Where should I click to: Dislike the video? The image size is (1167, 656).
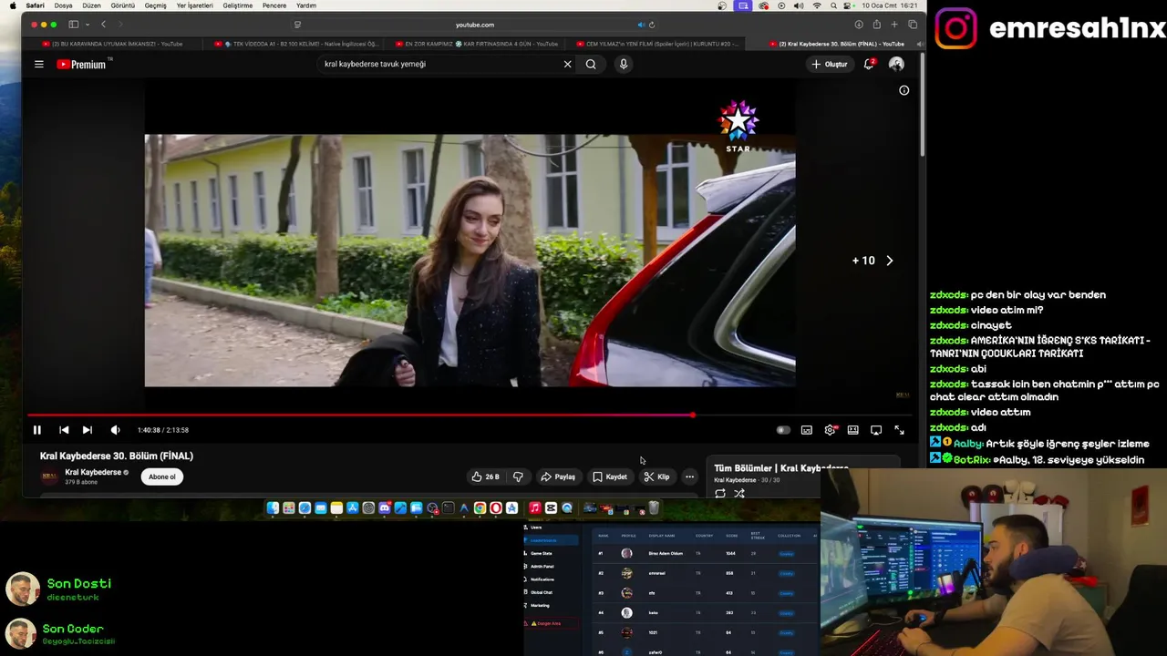518,477
